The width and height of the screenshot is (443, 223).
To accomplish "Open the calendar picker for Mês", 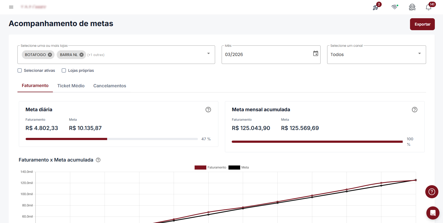I will pyautogui.click(x=315, y=54).
